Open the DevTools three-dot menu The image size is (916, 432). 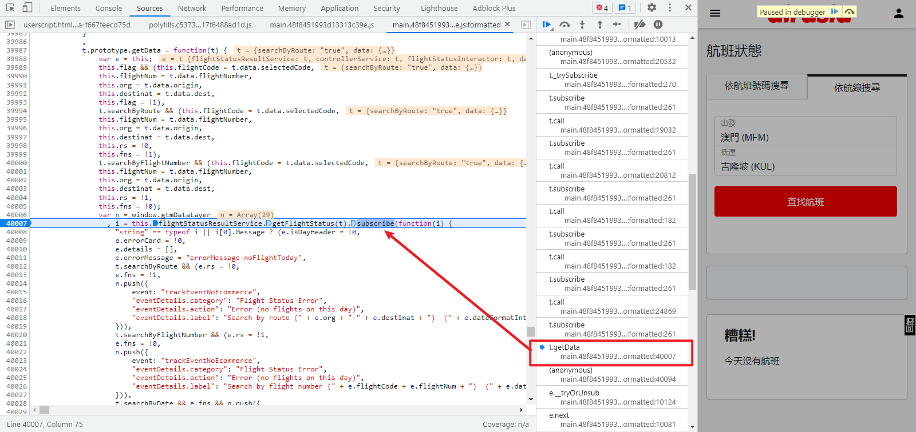(670, 8)
